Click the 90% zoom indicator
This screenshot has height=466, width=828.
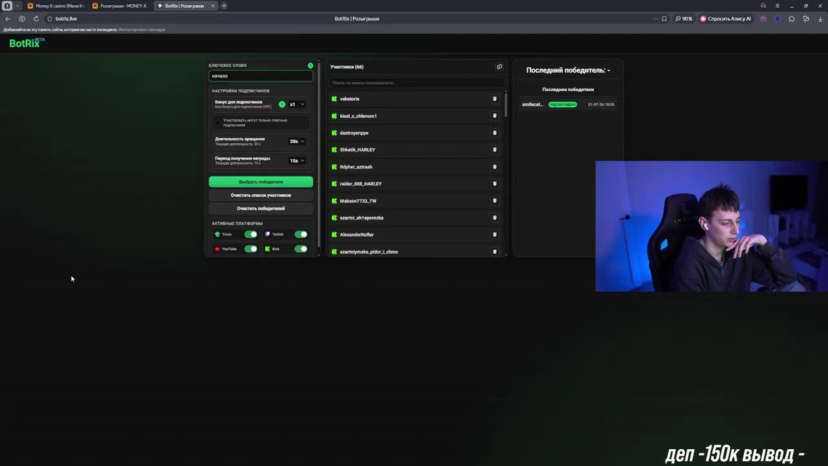point(684,19)
